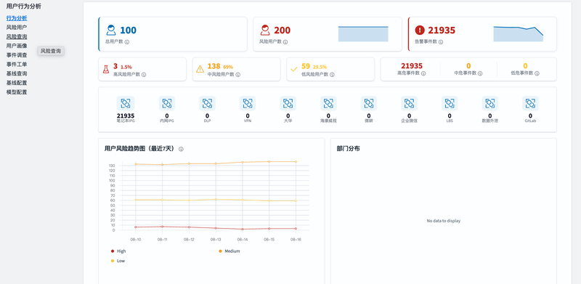This screenshot has height=284, width=581.
Task: Click the 告警事件数 sparkline chart
Action: point(518,33)
